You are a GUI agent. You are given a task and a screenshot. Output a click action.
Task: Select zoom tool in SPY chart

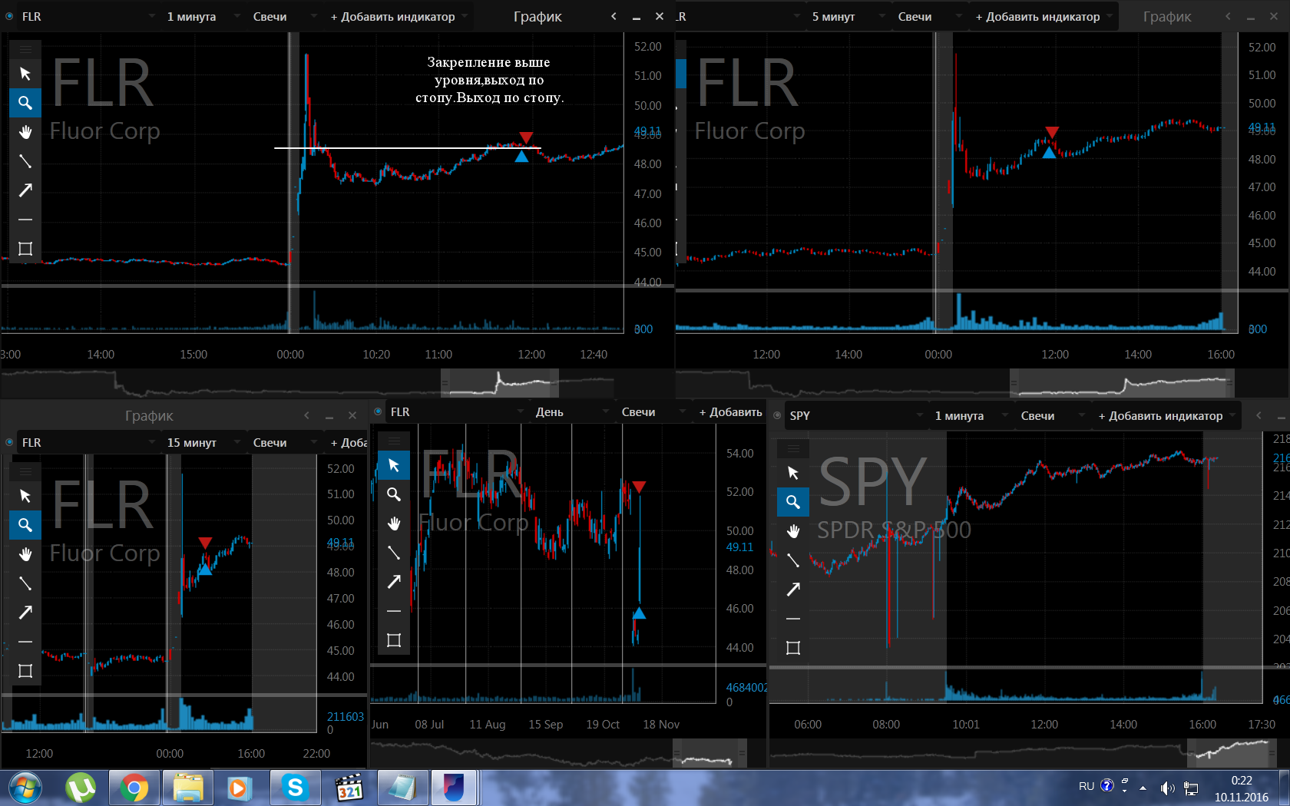pos(793,502)
